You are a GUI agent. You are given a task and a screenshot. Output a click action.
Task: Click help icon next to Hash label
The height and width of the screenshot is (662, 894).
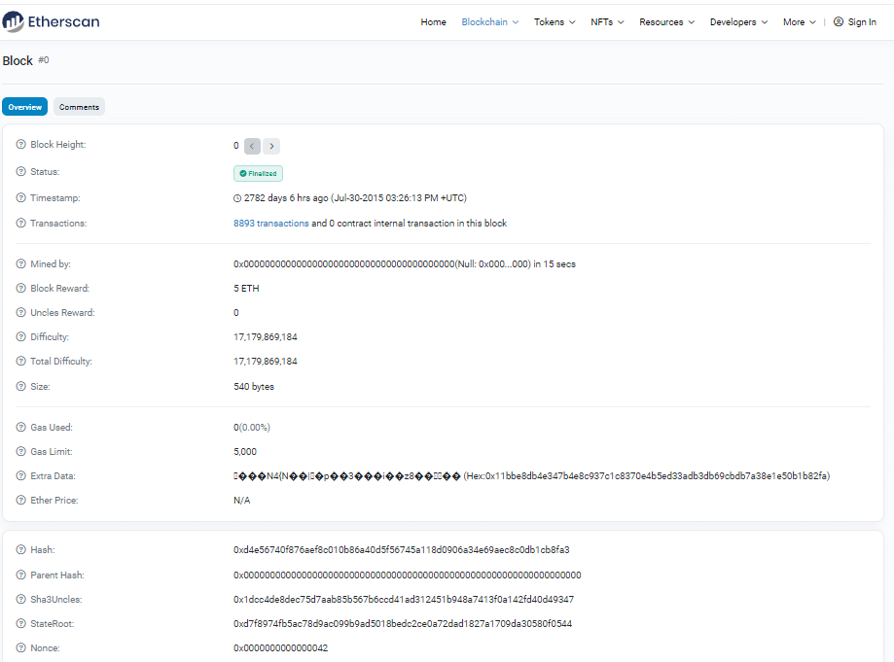point(21,550)
